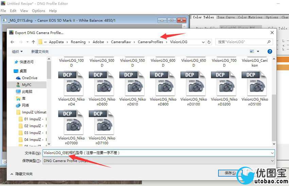This screenshot has height=186, width=289.
Task: Navigate to CameraProfiles in the path
Action: pos(150,42)
